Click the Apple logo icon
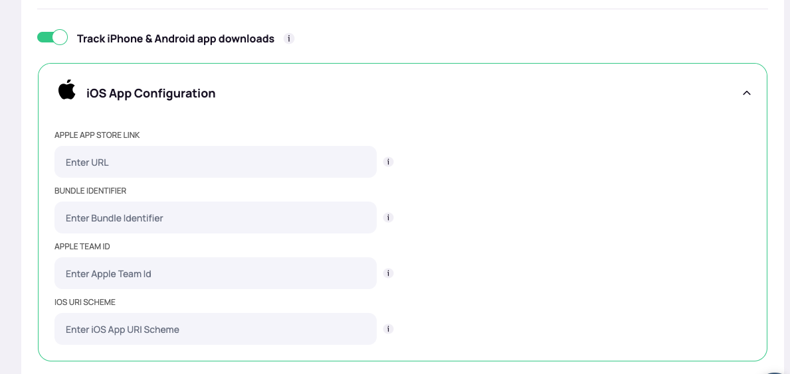This screenshot has width=790, height=374. point(67,90)
